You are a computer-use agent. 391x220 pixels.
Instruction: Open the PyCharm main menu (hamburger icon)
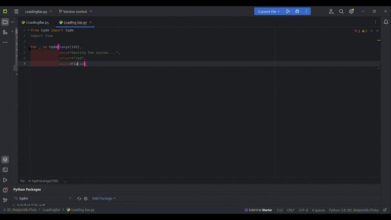(x=16, y=12)
